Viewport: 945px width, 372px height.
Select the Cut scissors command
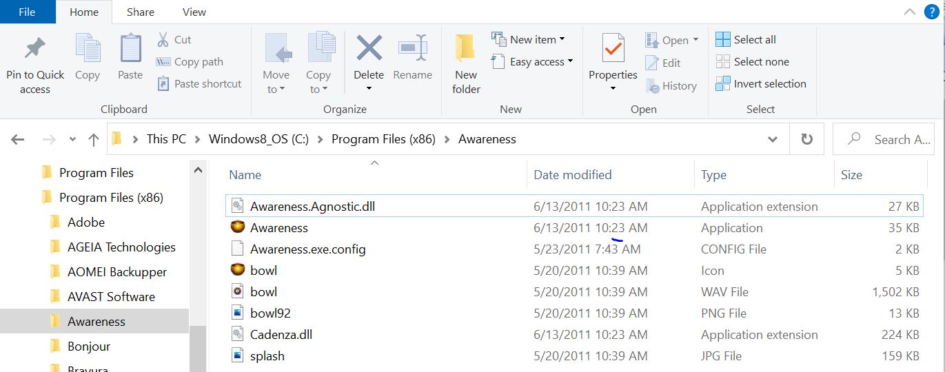(x=174, y=39)
